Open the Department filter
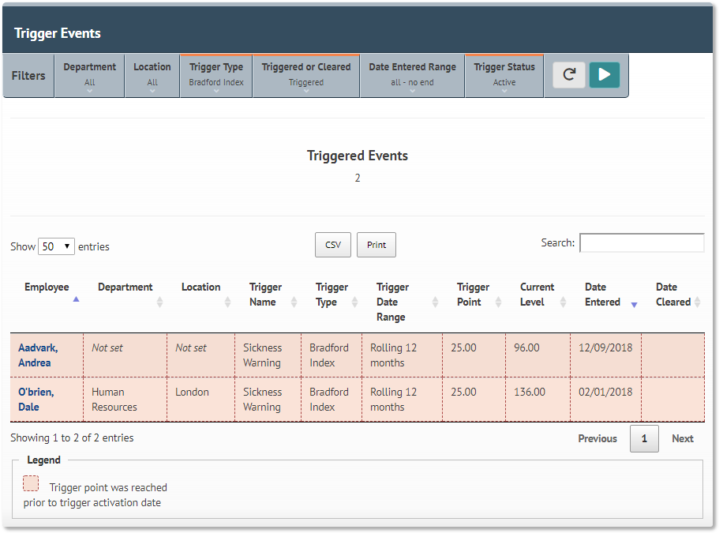 pyautogui.click(x=89, y=75)
